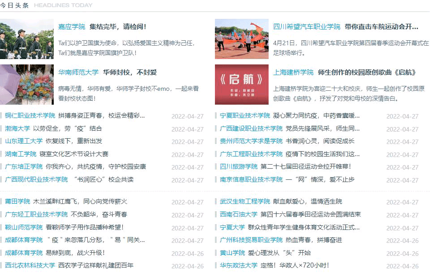This screenshot has height=276, width=441.
Task: Open article 恢复线下，重新出发
Action: coord(74,141)
